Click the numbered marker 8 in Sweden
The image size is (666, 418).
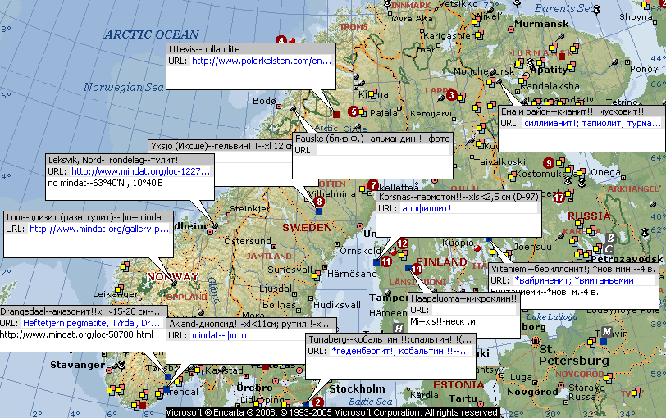(319, 201)
